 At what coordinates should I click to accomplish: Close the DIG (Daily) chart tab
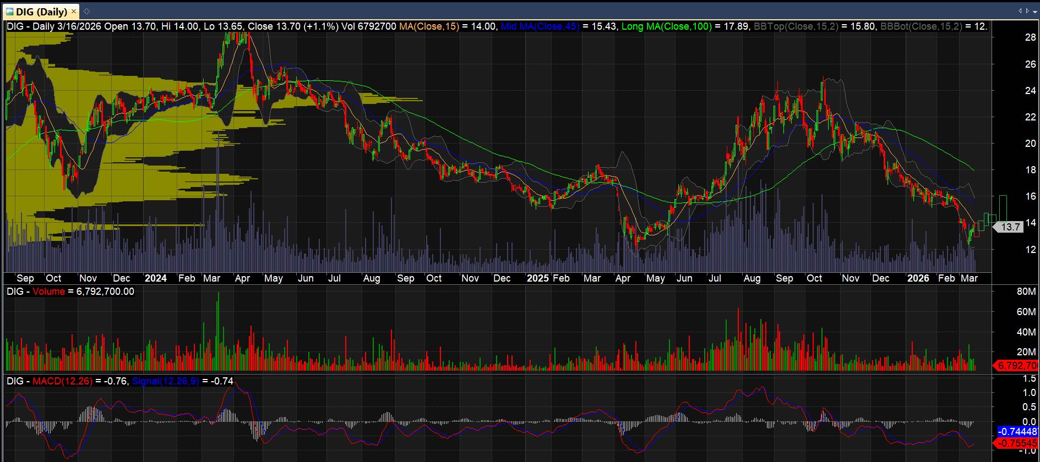pyautogui.click(x=74, y=12)
